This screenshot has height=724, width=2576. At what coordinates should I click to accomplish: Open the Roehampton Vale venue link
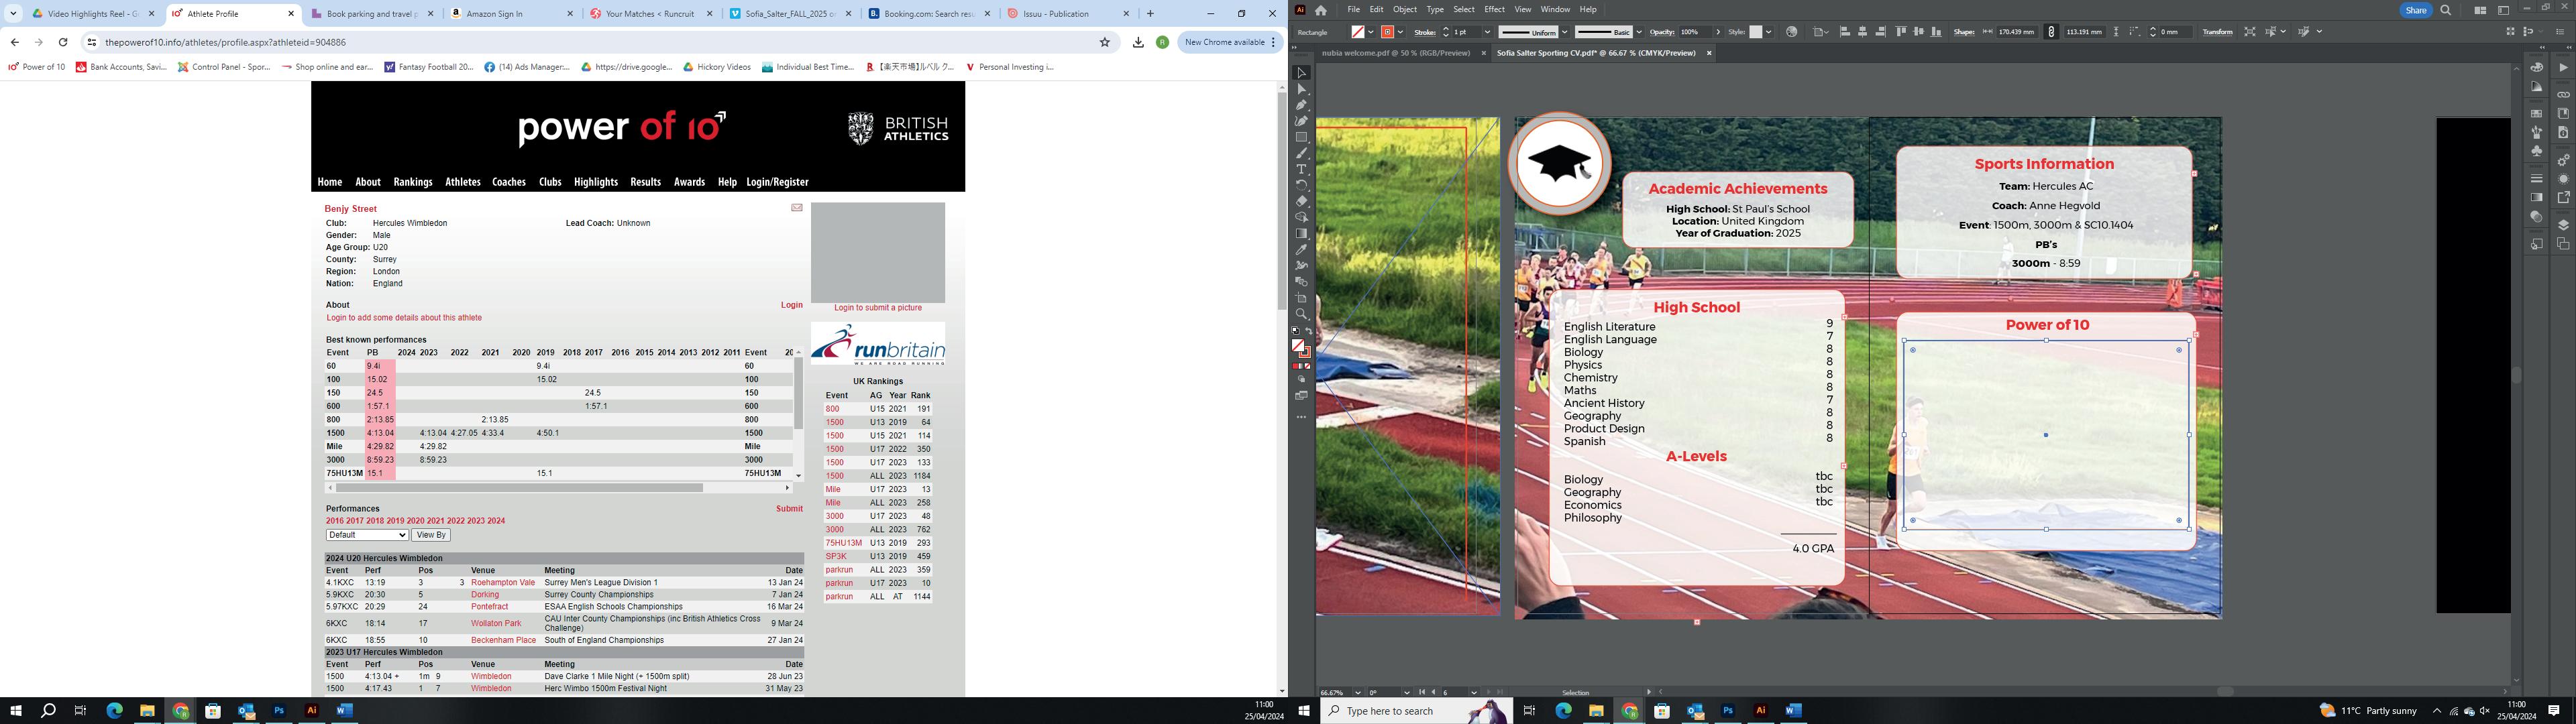point(503,582)
